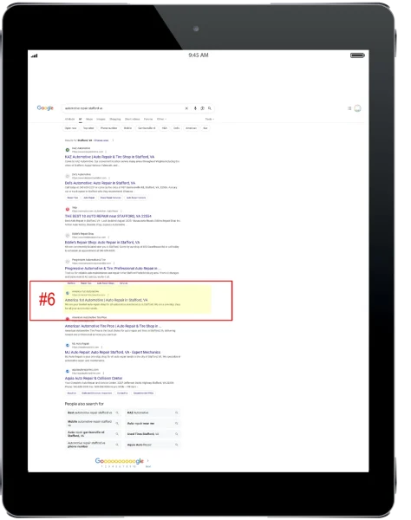
Task: Switch to the Shopping tab
Action: tap(115, 119)
